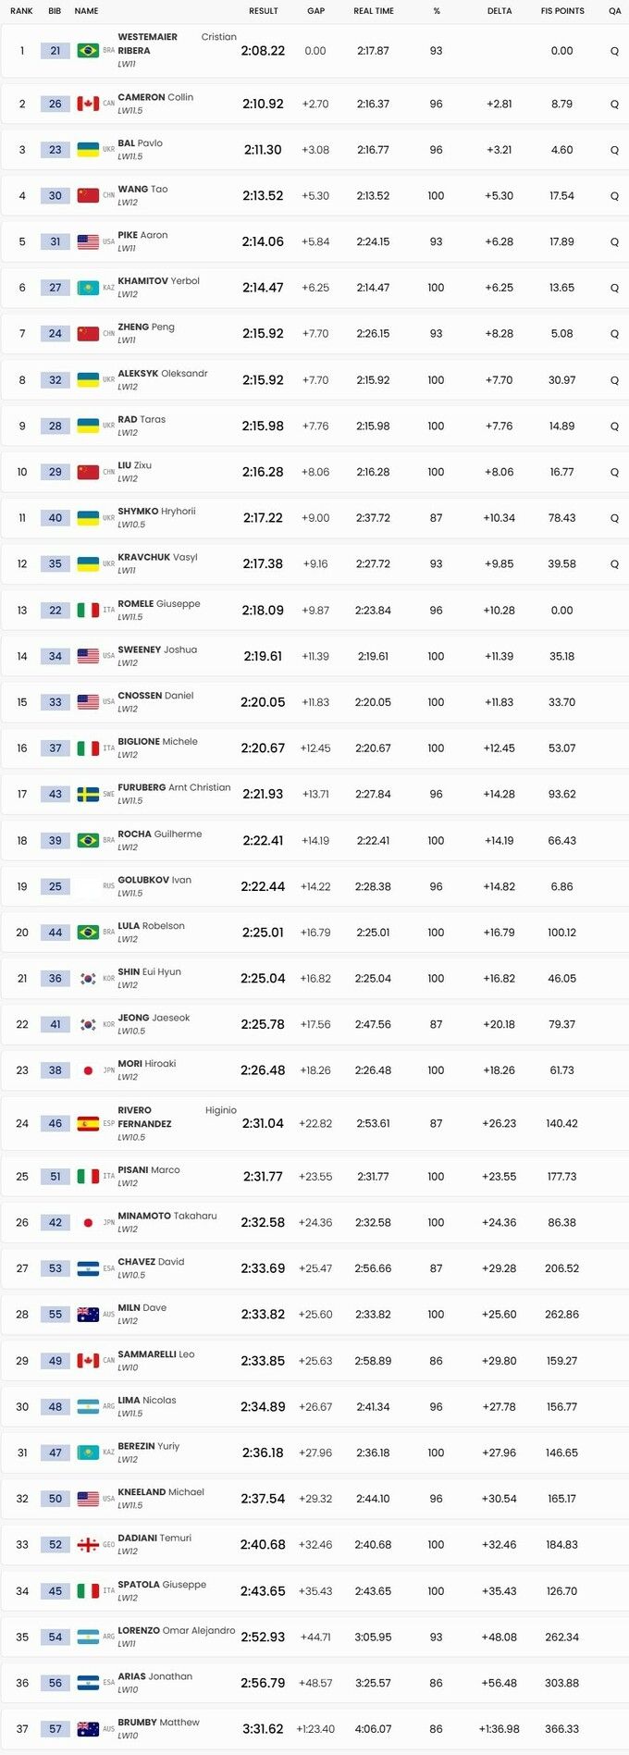
Task: Click the Australia flag beside BRUMBY Matthew
Action: [88, 1728]
